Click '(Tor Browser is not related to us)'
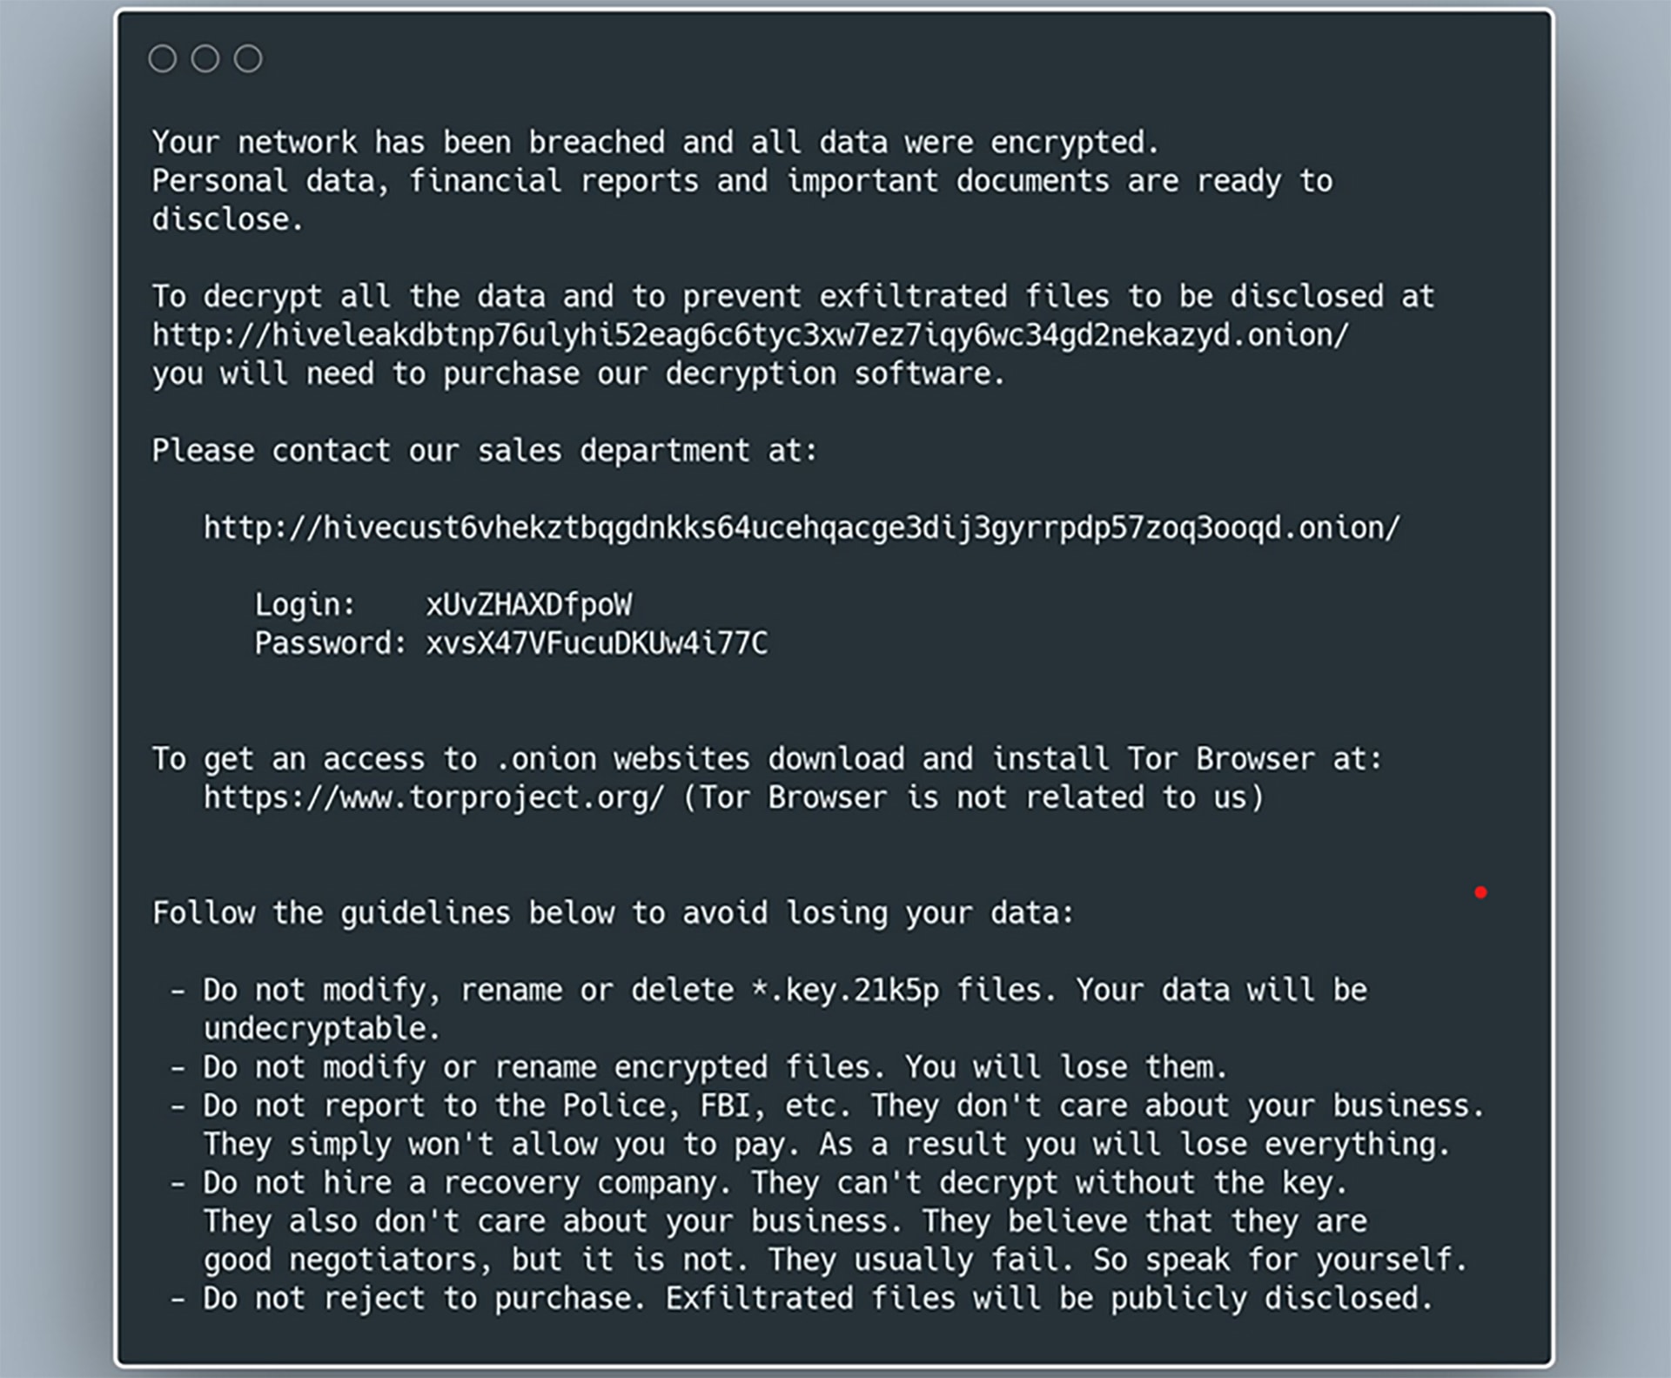 (x=973, y=797)
